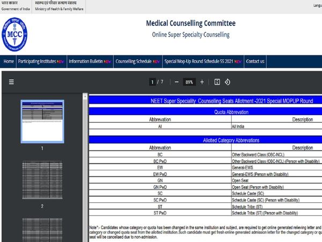Click the Medical Counselling Committee heading
The height and width of the screenshot is (242, 322).
(191, 23)
